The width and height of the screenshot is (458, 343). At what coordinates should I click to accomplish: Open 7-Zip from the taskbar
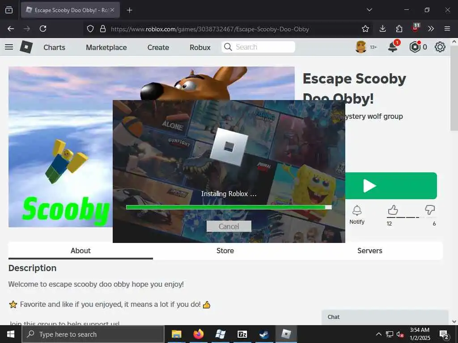(x=242, y=334)
